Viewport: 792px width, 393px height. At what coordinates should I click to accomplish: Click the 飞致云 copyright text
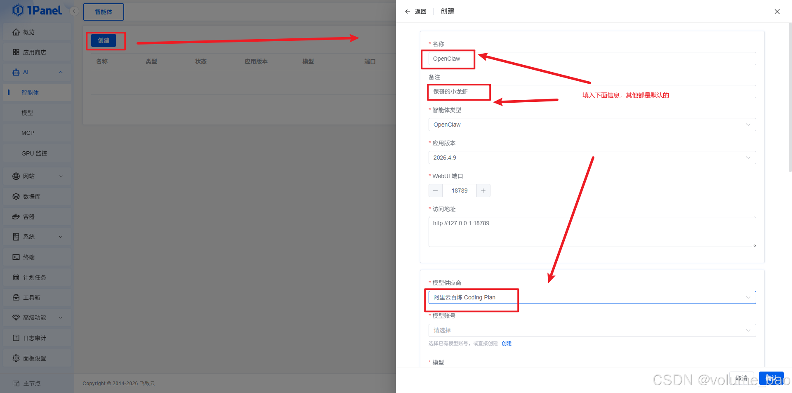[147, 384]
